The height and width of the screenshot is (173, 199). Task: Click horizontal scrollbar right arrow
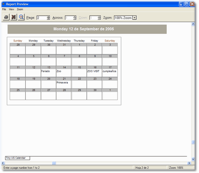189,163
